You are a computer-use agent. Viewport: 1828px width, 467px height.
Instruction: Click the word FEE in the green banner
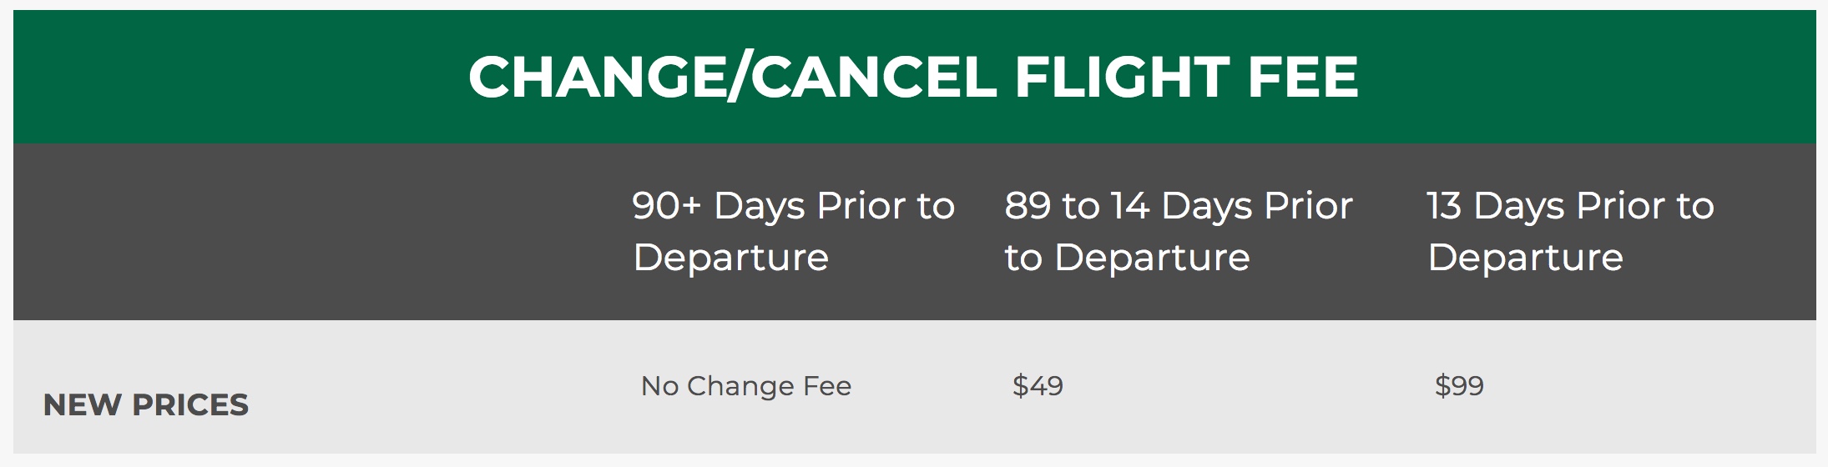point(1302,77)
